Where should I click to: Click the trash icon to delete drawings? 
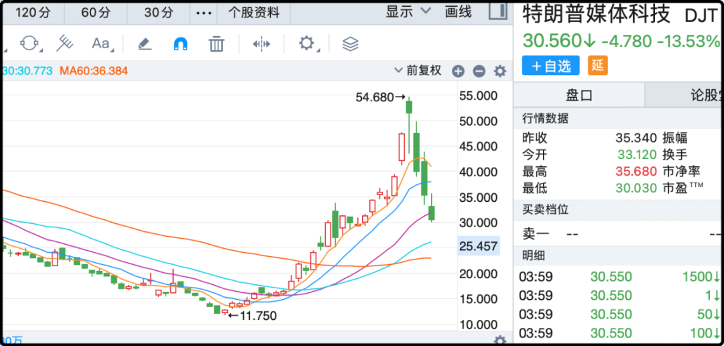pos(216,44)
